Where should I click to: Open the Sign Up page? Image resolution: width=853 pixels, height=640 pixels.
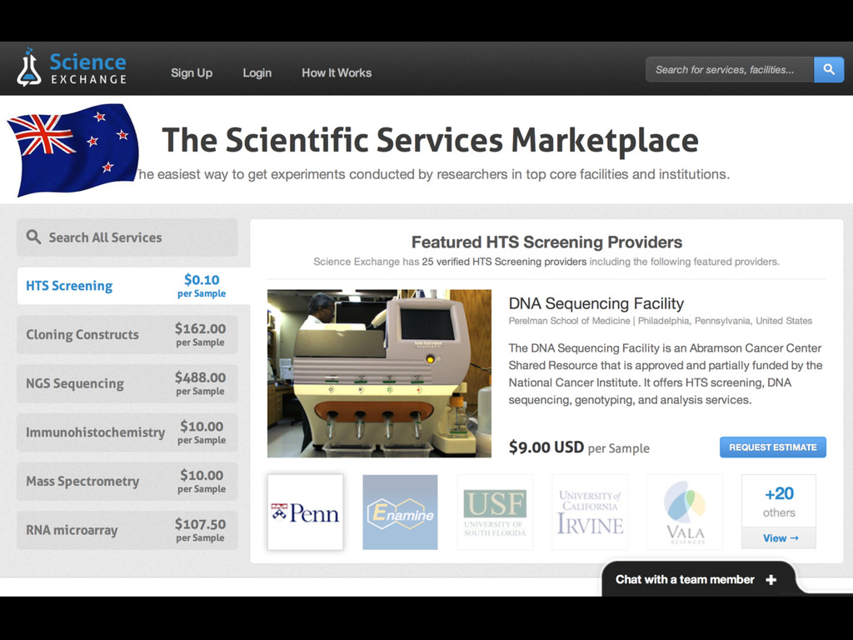[192, 73]
